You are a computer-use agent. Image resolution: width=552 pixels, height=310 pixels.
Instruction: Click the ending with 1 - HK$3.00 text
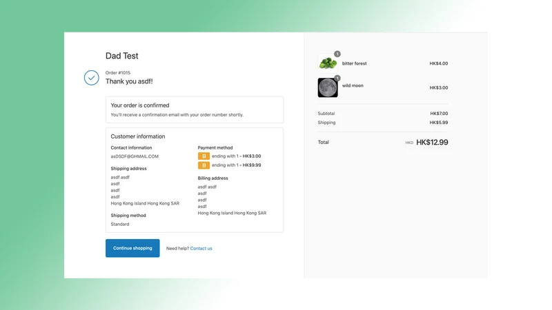[x=237, y=156]
